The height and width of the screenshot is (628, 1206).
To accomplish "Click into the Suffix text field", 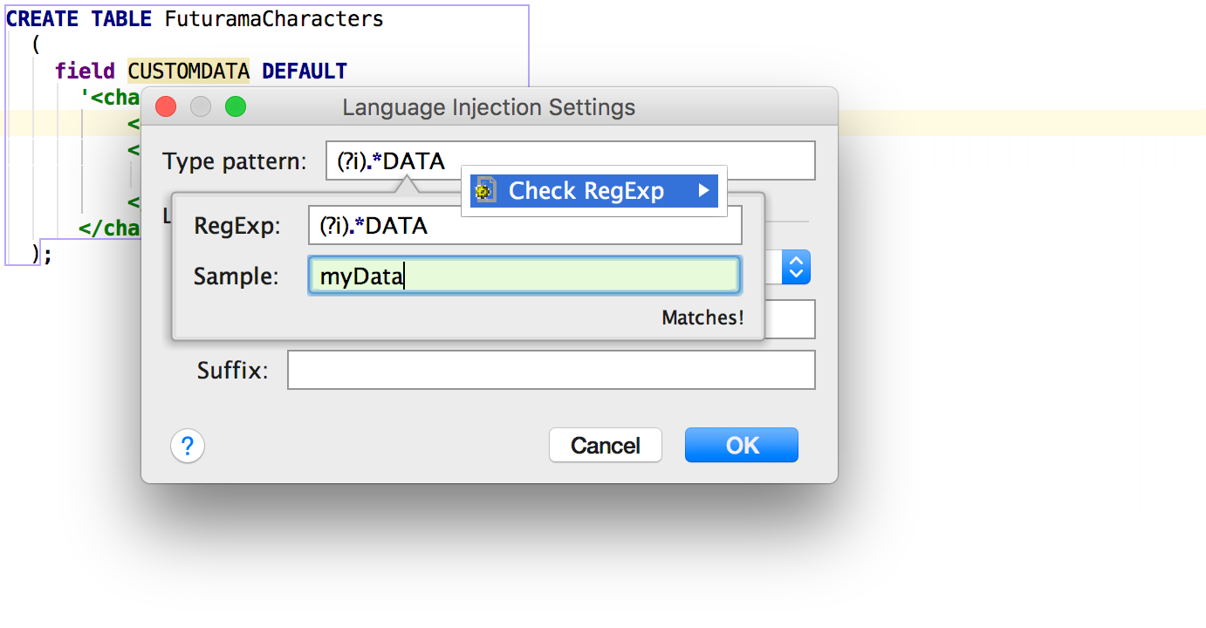I will 551,370.
